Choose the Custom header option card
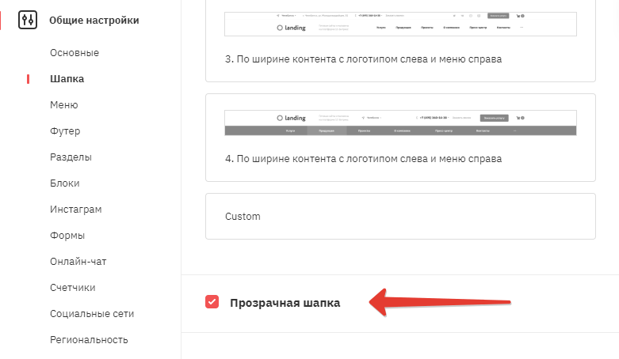The width and height of the screenshot is (619, 359). (x=400, y=217)
